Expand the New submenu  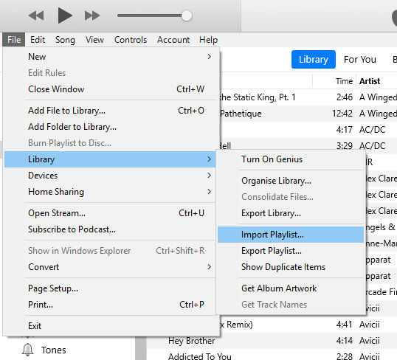pos(110,57)
